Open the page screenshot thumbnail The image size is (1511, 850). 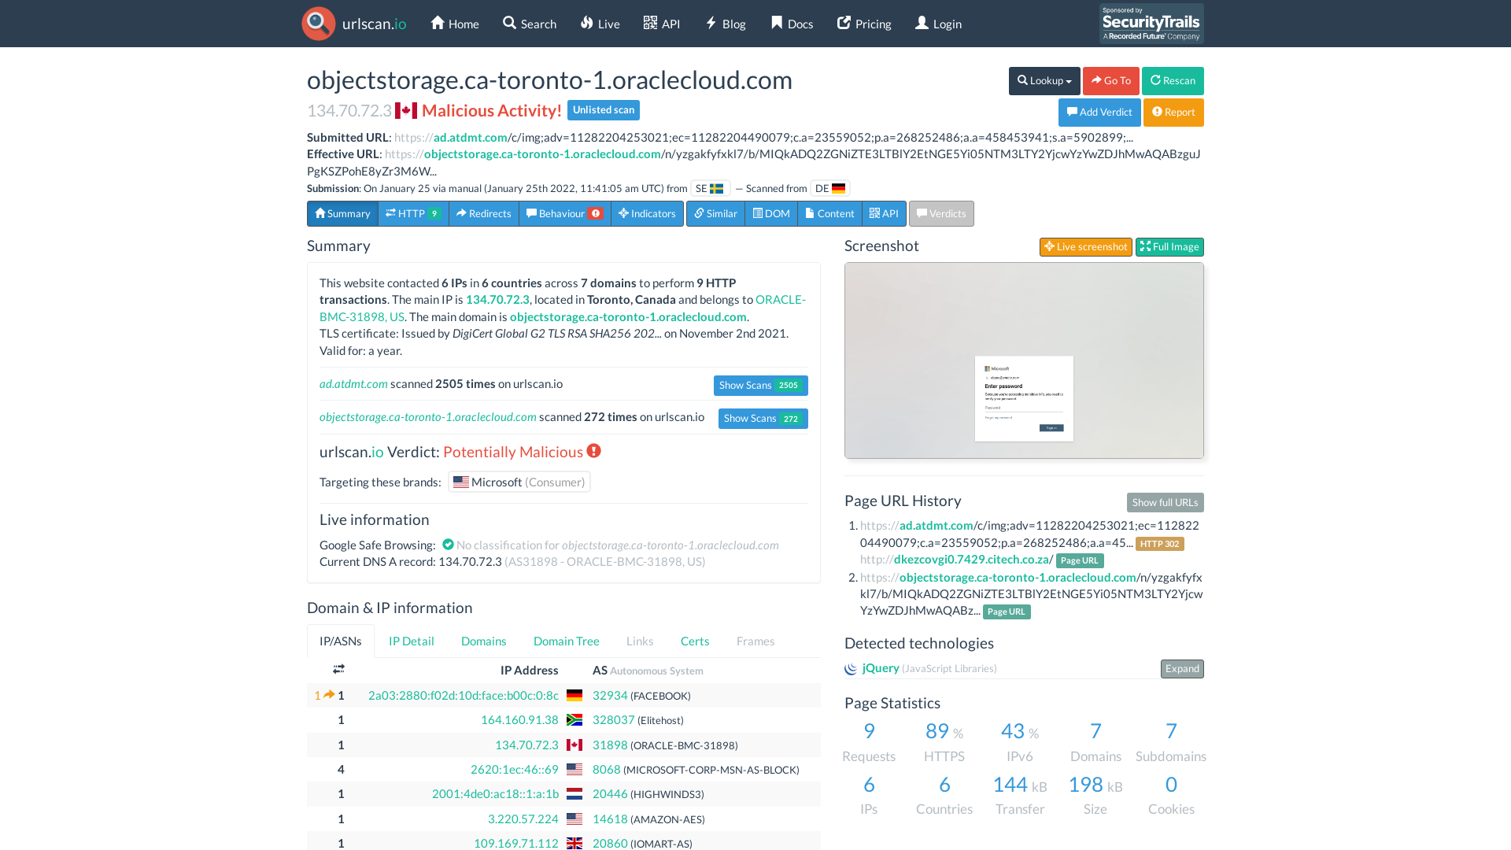1024,360
